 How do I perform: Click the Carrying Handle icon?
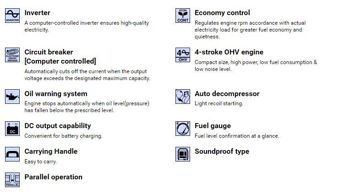pyautogui.click(x=12, y=154)
